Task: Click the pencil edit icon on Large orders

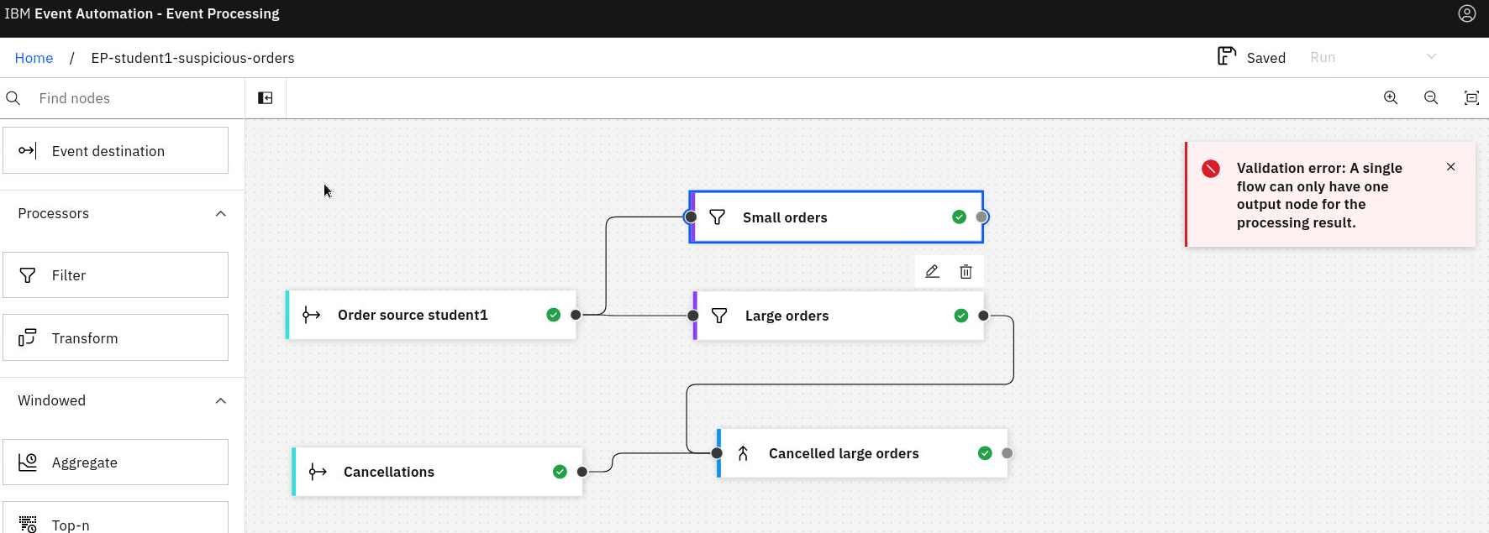Action: click(932, 271)
